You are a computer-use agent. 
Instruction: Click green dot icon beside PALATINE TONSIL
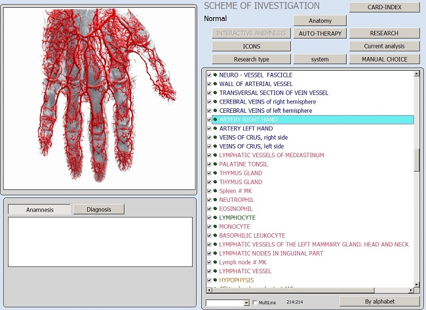tap(215, 165)
